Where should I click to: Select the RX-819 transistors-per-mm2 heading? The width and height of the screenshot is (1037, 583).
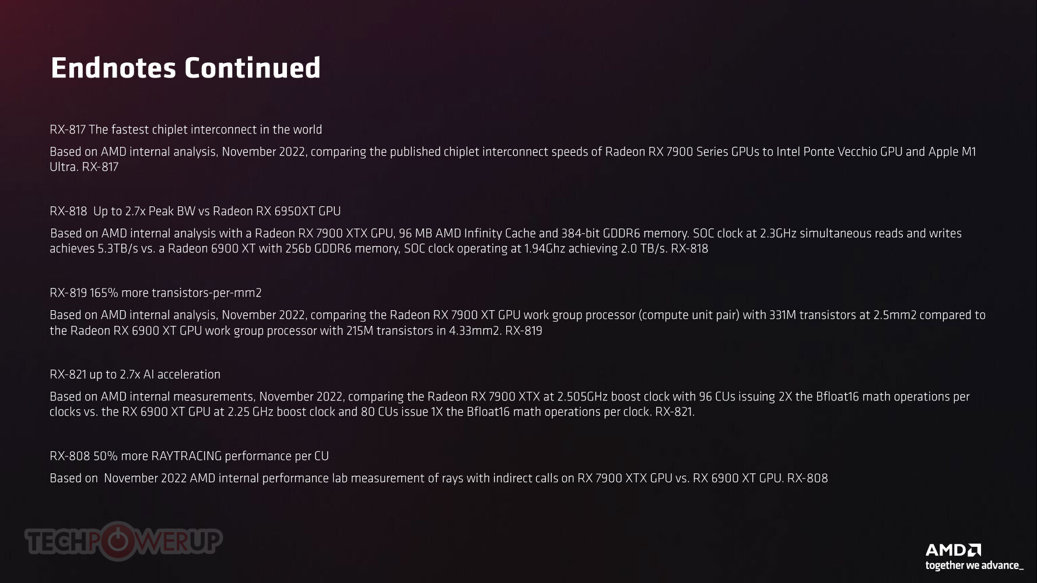(155, 293)
